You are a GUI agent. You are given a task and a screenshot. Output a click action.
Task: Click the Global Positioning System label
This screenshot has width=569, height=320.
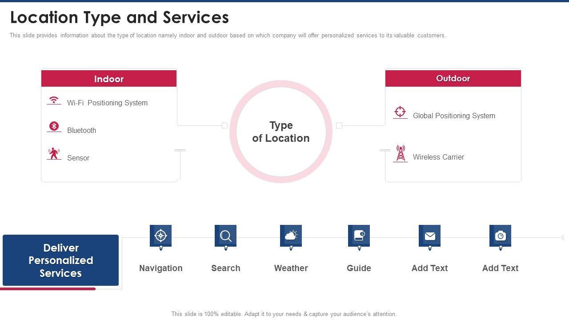[454, 116]
